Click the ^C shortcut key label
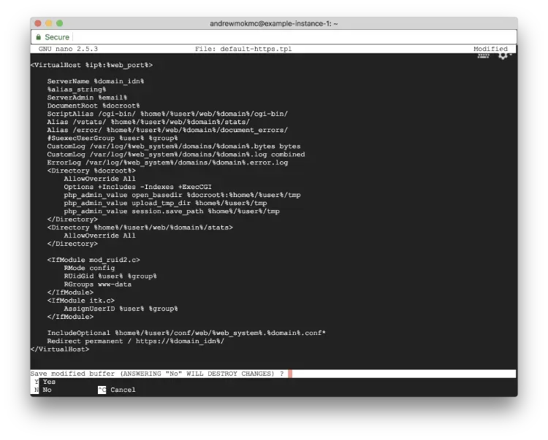This screenshot has height=440, width=548. [x=102, y=390]
